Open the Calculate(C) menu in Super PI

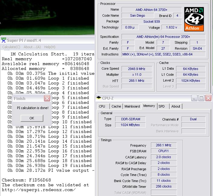[x=11, y=47]
